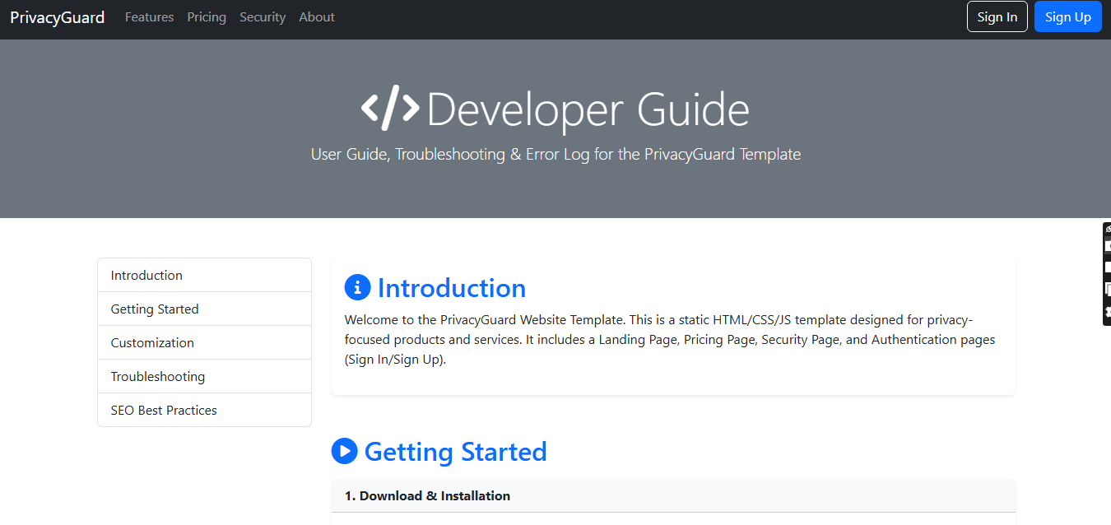The image size is (1111, 525).
Task: Click the code brackets icon in the banner
Action: pyautogui.click(x=390, y=109)
